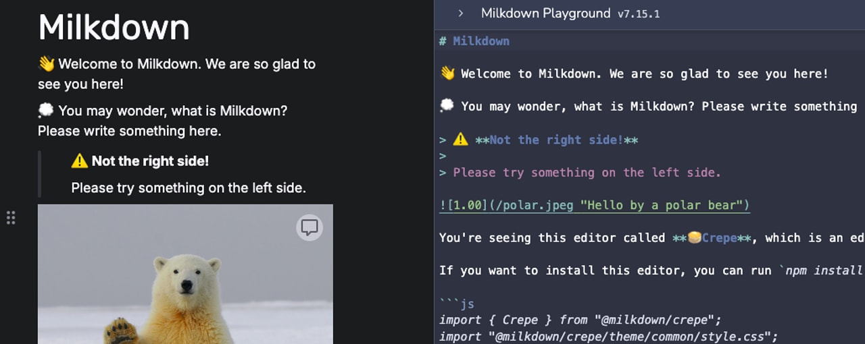Click the Milkdown heading in the editor

click(114, 28)
